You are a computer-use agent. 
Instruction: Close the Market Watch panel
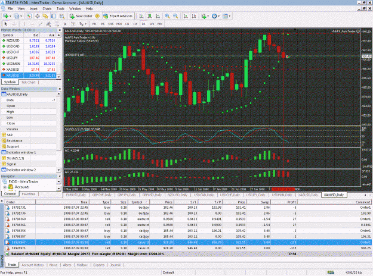point(60,30)
